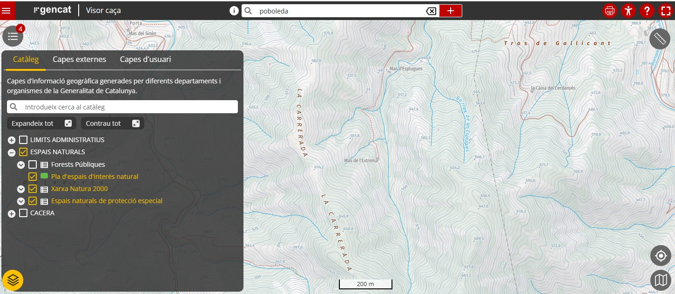Click the yellow layers stack button
The height and width of the screenshot is (294, 675).
point(13,280)
